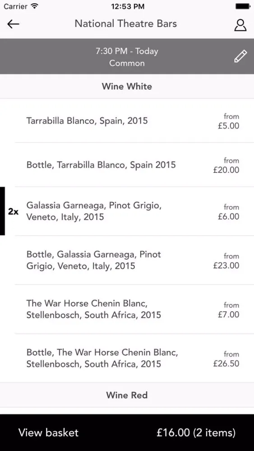
Task: Choose Galassia Garneaga Pinot Grigio glass
Action: pos(127,211)
